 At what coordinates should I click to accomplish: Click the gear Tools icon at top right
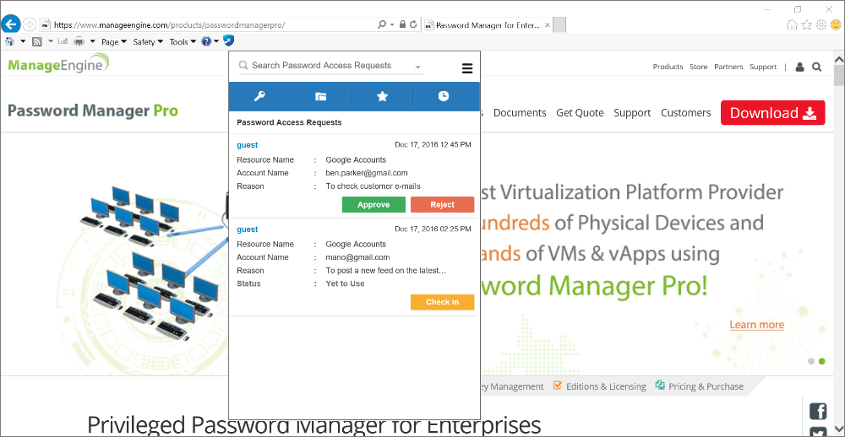[820, 24]
